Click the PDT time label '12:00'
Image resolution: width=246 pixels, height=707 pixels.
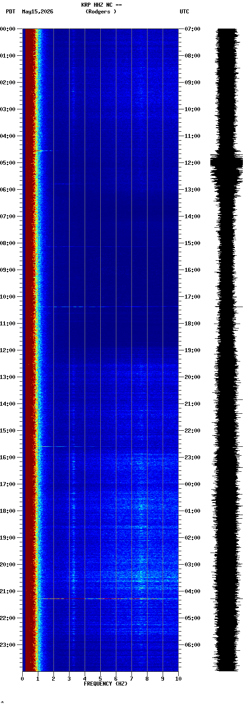[x=8, y=350]
